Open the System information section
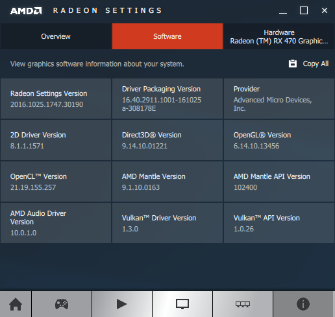335x317 pixels. coord(303,304)
